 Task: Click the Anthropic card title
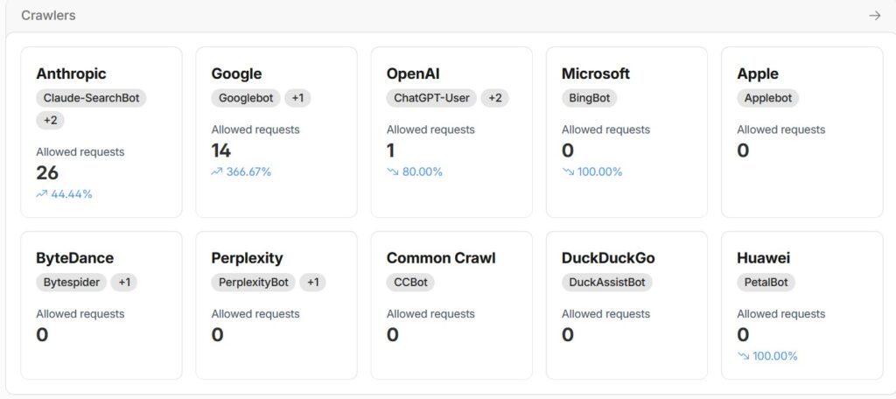[x=71, y=73]
